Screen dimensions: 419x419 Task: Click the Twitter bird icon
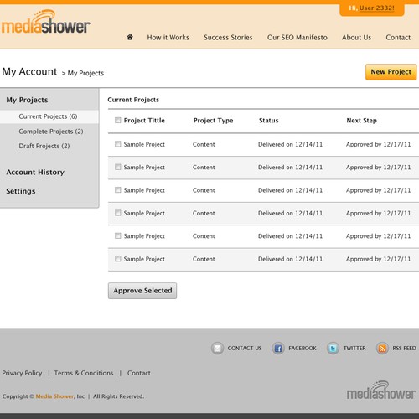pyautogui.click(x=333, y=349)
